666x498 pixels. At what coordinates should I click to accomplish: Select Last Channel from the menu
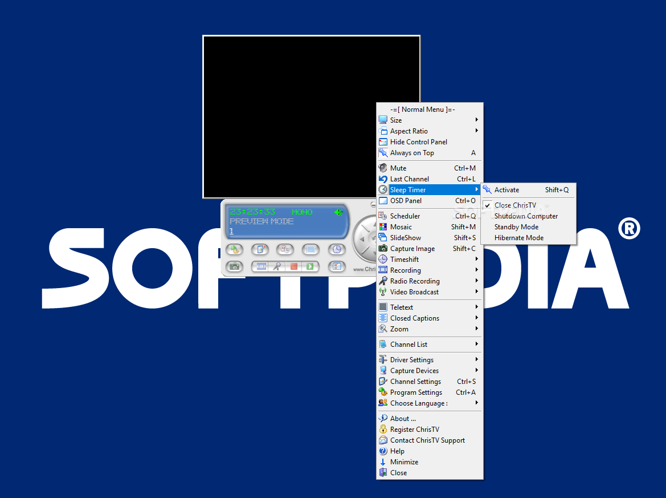tap(430, 179)
